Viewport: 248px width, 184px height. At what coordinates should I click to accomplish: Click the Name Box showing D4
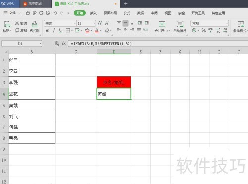22,44
